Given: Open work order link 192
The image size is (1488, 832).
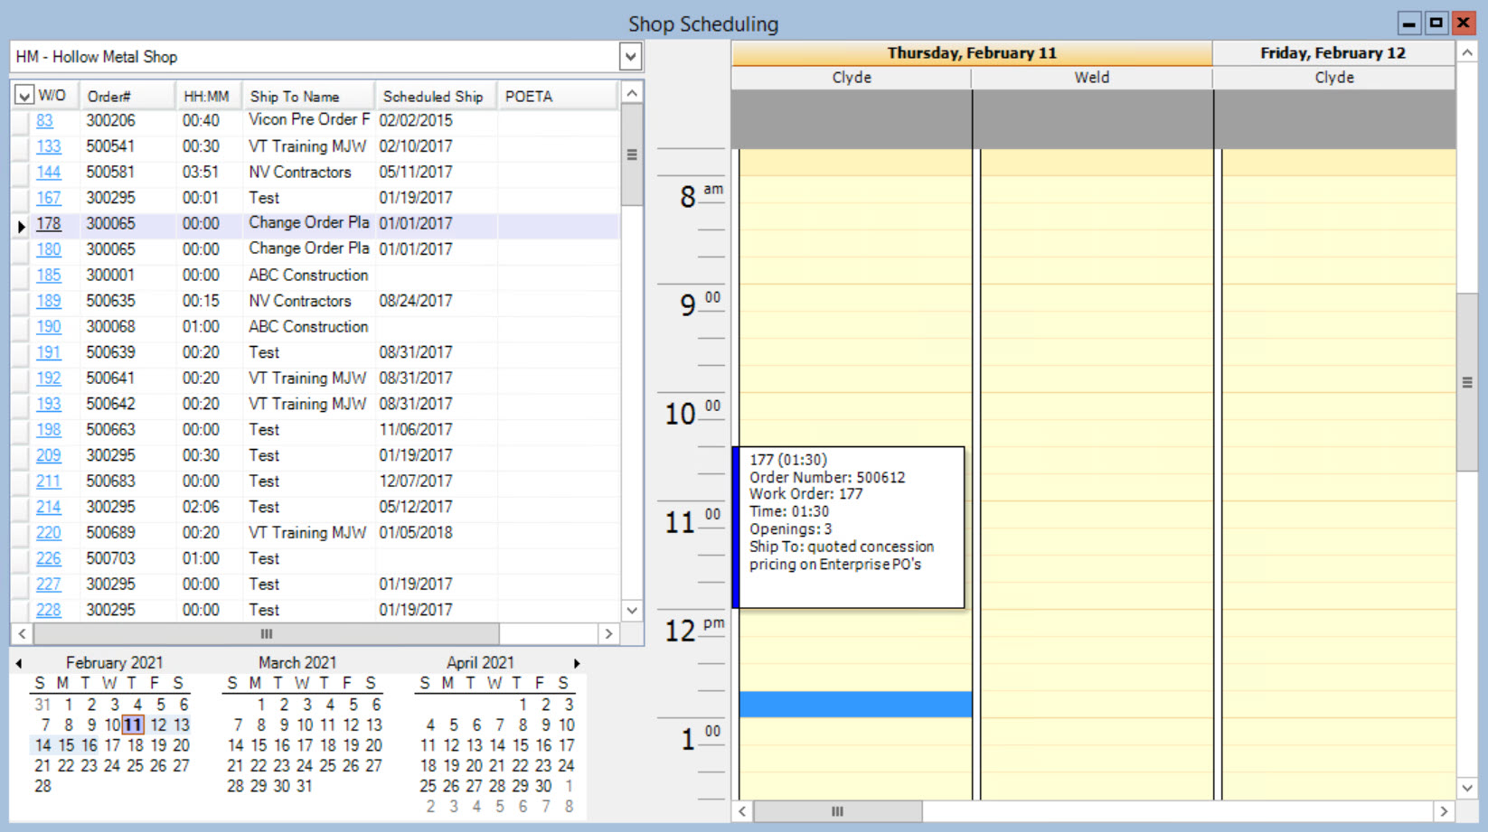Looking at the screenshot, I should coord(49,378).
